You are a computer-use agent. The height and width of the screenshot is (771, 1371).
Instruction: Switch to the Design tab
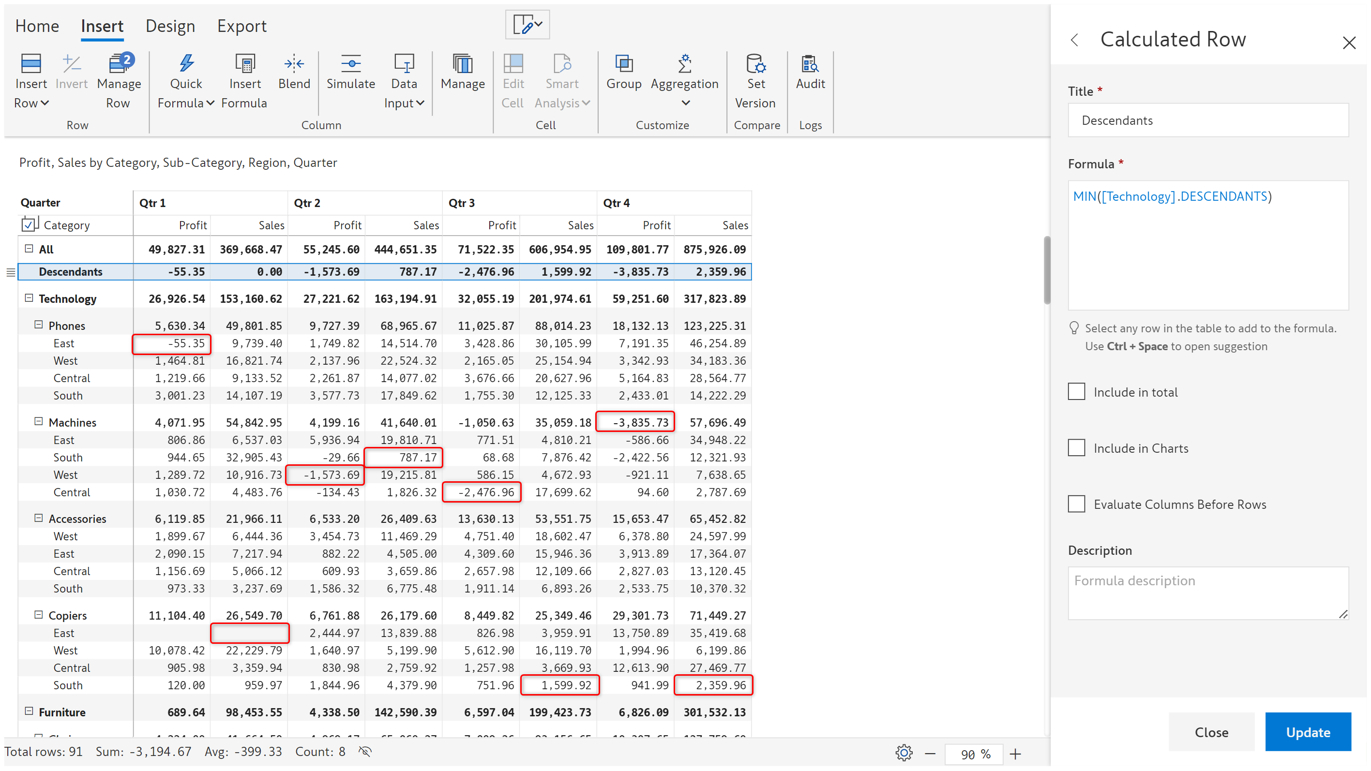click(x=170, y=26)
